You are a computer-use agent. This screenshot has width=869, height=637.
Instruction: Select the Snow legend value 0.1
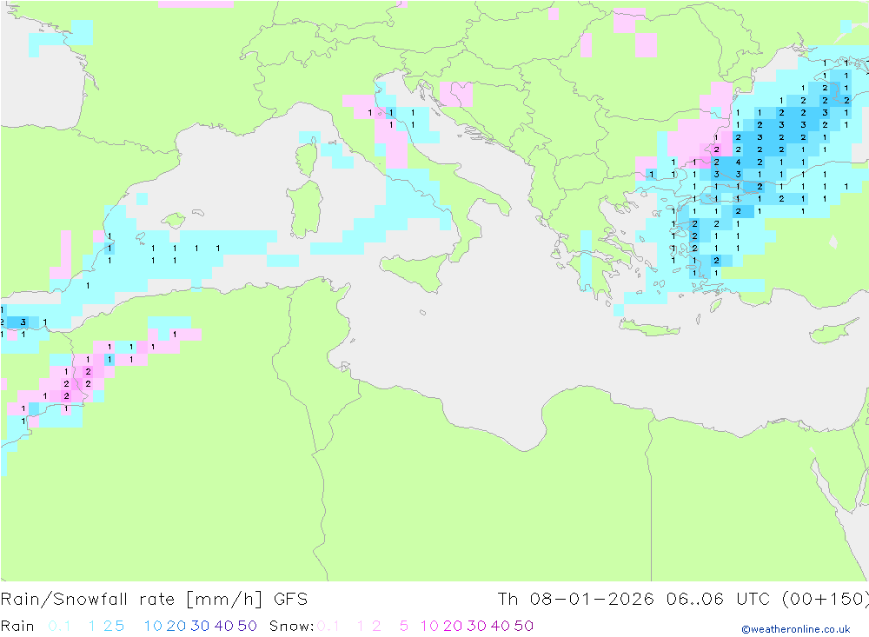[328, 626]
